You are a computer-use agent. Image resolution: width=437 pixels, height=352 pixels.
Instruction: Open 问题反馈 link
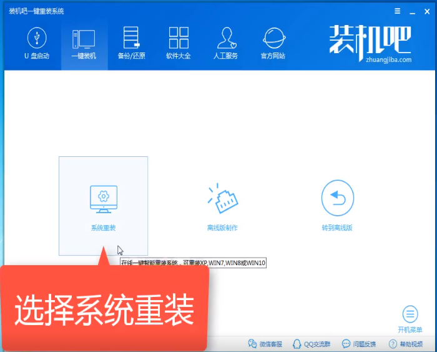click(359, 344)
